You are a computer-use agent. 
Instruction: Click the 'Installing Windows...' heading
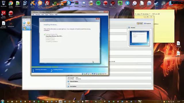[x=51, y=25]
